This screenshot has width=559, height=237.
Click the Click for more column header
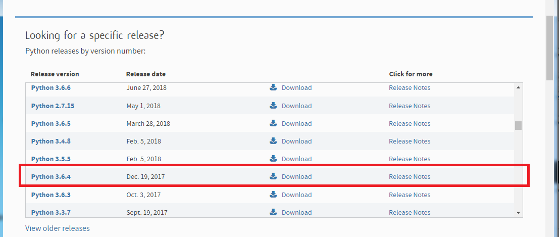[411, 74]
